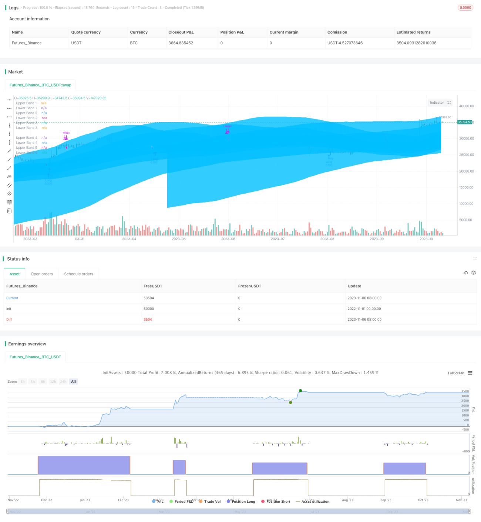
Task: Select the vertical ray line drawing tool
Action: click(9, 134)
